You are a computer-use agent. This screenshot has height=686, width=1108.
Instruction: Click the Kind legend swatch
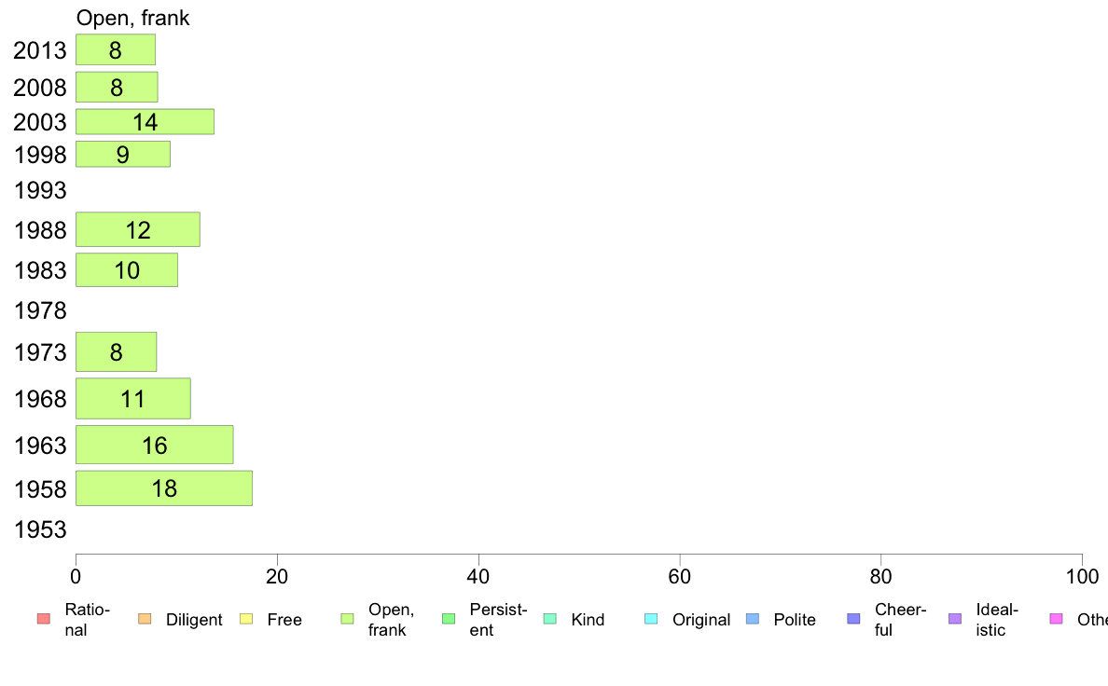point(549,619)
